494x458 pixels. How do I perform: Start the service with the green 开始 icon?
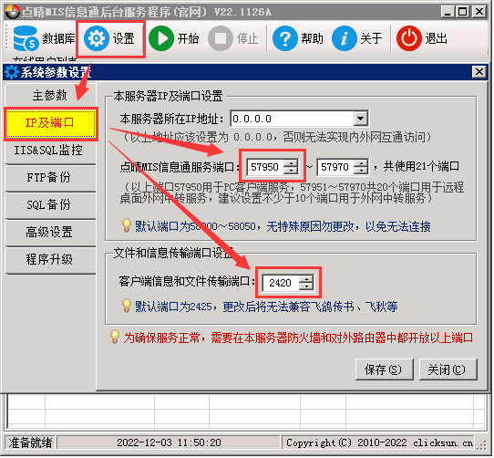coord(161,38)
